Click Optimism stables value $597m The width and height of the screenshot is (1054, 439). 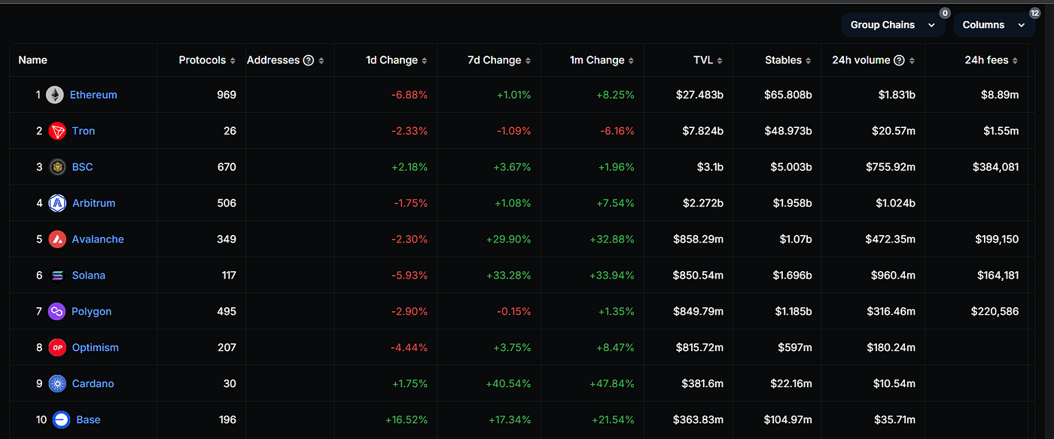(x=795, y=348)
